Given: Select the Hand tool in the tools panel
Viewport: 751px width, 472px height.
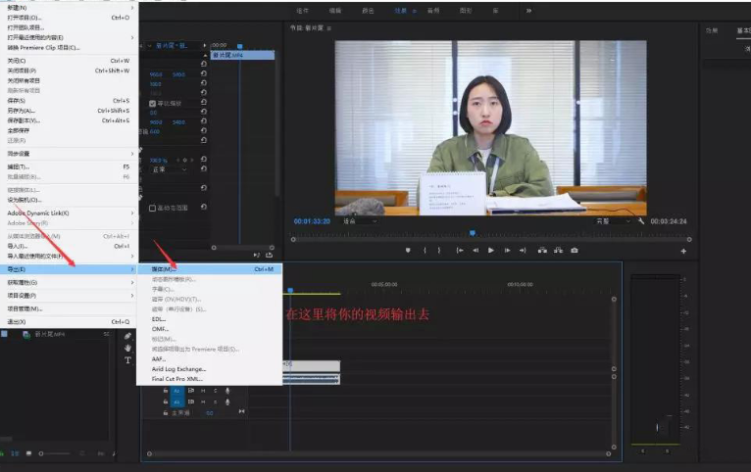Looking at the screenshot, I should (x=127, y=348).
